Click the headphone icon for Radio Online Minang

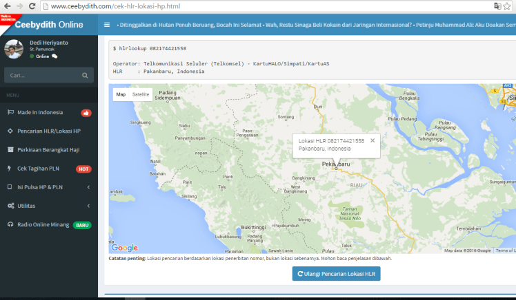(10, 224)
